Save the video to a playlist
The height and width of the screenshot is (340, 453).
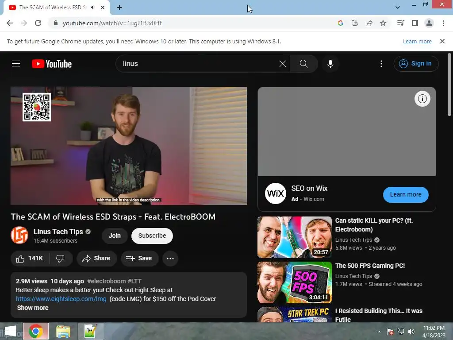click(139, 259)
